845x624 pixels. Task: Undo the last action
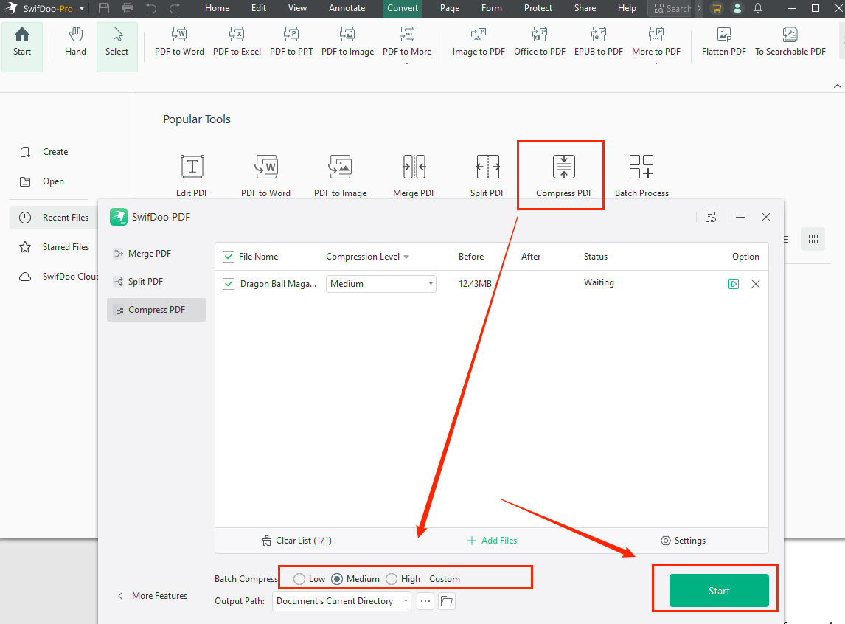[151, 8]
